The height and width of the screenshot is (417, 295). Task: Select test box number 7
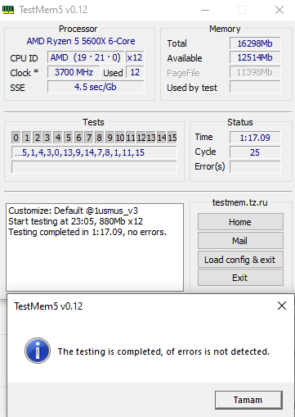coord(89,138)
